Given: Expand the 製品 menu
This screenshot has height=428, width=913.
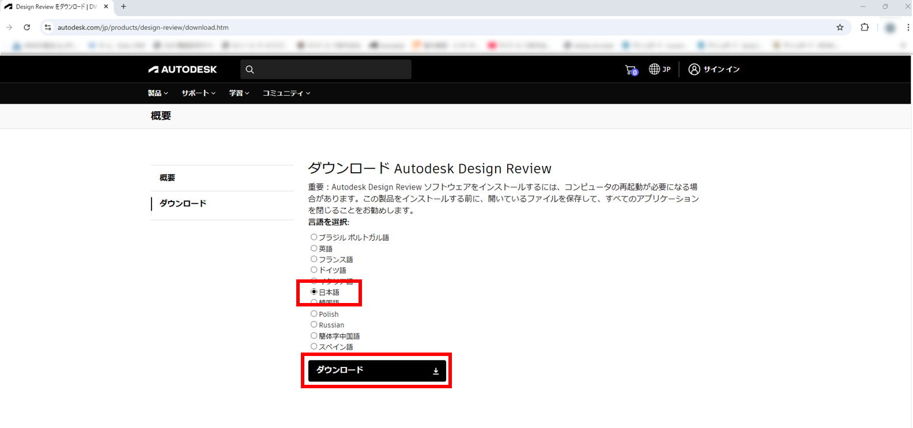Looking at the screenshot, I should tap(158, 93).
